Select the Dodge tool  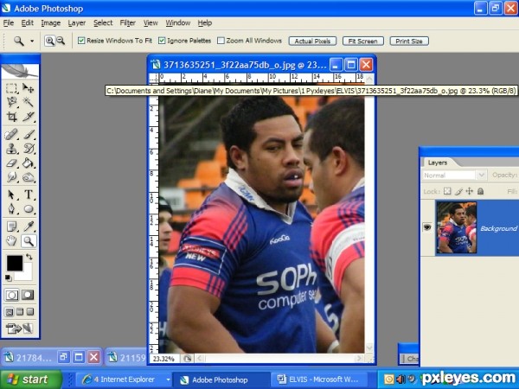click(29, 177)
